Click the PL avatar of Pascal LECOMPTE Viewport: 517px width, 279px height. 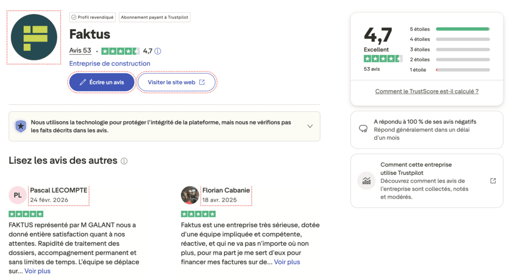point(18,195)
